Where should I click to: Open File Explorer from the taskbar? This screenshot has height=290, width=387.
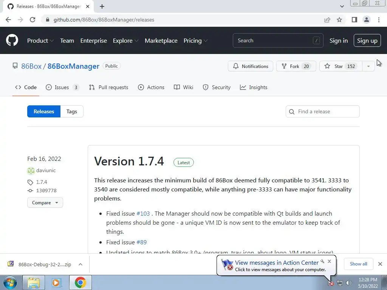tap(34, 282)
